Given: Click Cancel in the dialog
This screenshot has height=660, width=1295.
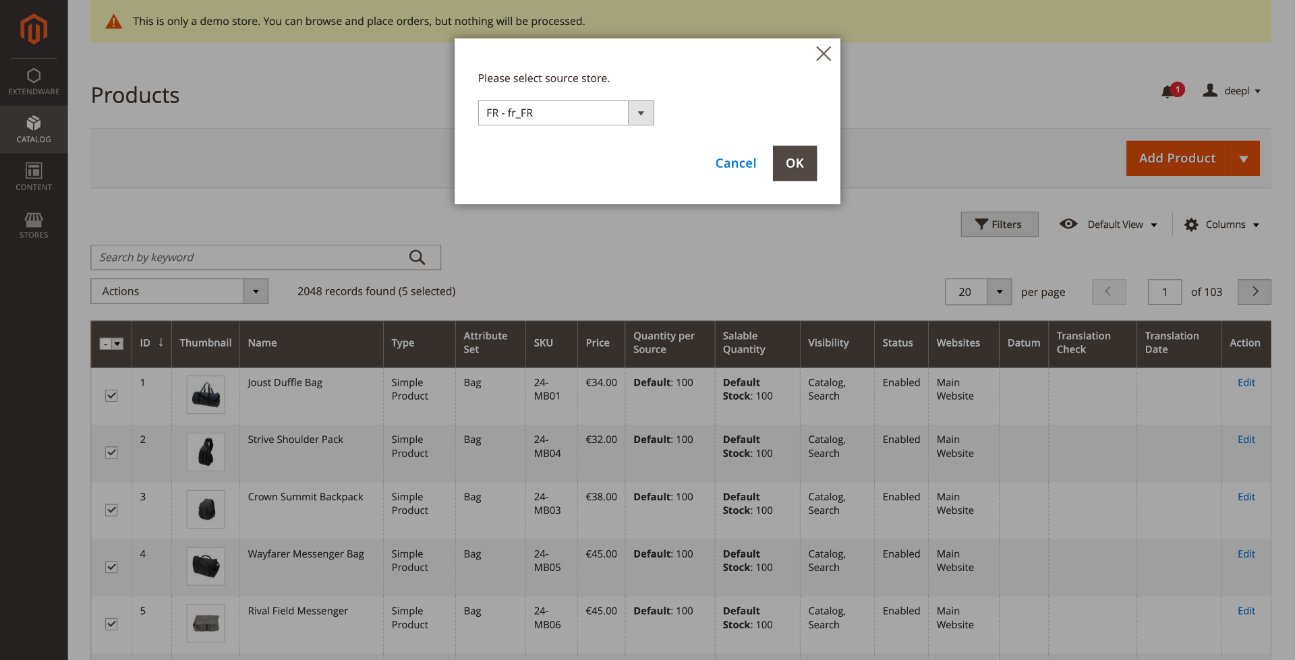Looking at the screenshot, I should tap(735, 163).
